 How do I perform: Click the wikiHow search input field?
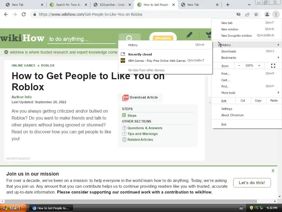(x=82, y=39)
